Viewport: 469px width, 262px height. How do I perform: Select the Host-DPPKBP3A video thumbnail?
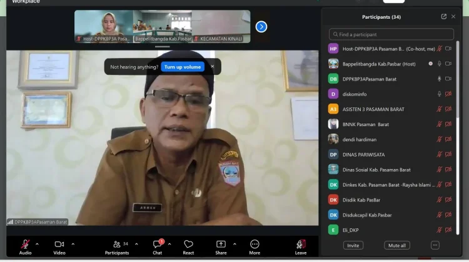104,27
